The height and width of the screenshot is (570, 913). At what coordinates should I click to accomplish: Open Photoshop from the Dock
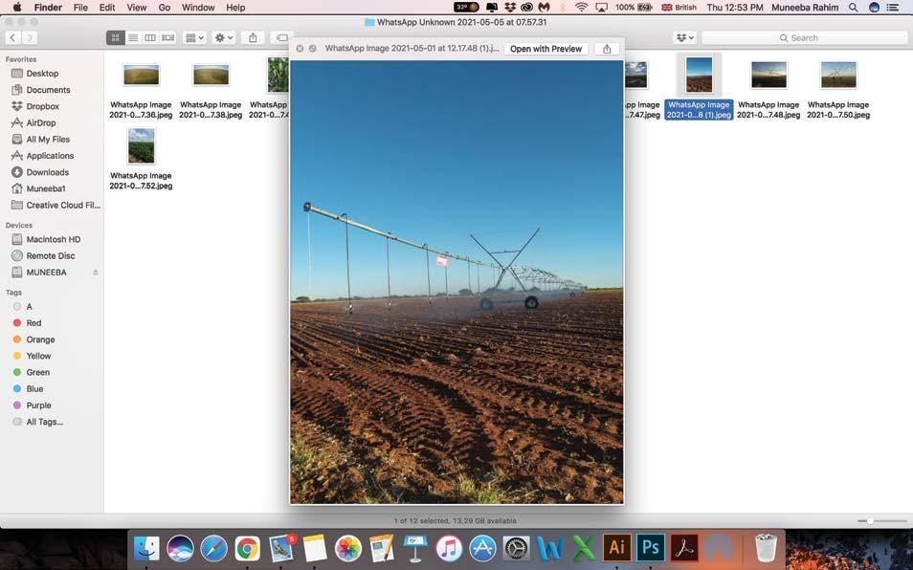(x=650, y=547)
